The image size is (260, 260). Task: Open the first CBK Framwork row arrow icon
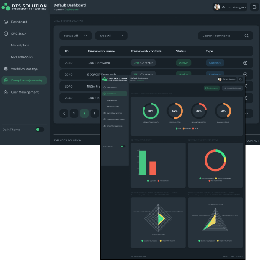coord(245,63)
